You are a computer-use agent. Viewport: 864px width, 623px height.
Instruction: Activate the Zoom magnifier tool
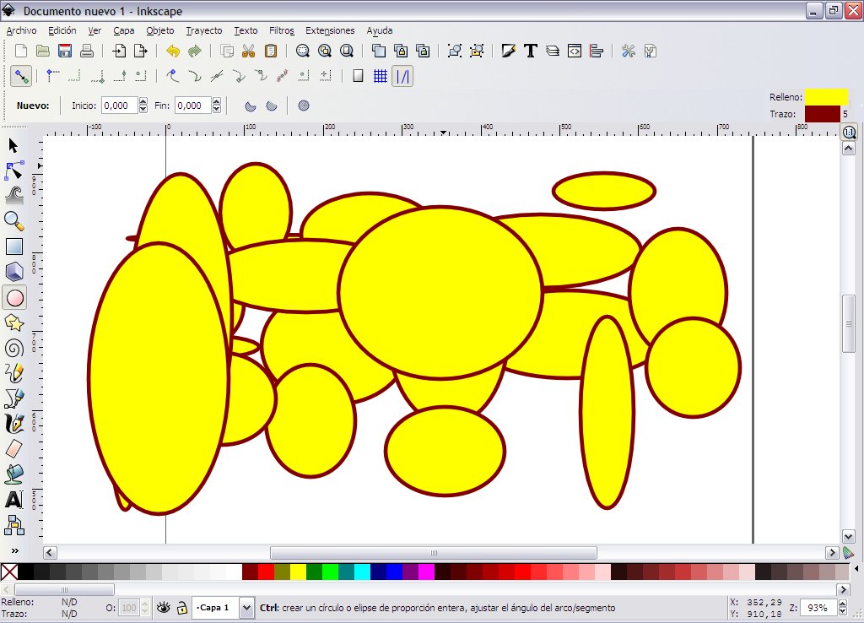(13, 220)
